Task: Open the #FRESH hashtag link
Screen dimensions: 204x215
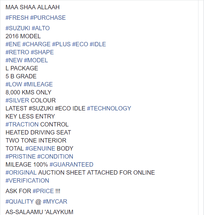Action: coord(17,18)
